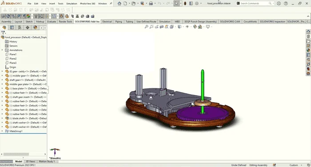
Task: Click Zoom to Area magnifier icon
Action: pos(152,27)
